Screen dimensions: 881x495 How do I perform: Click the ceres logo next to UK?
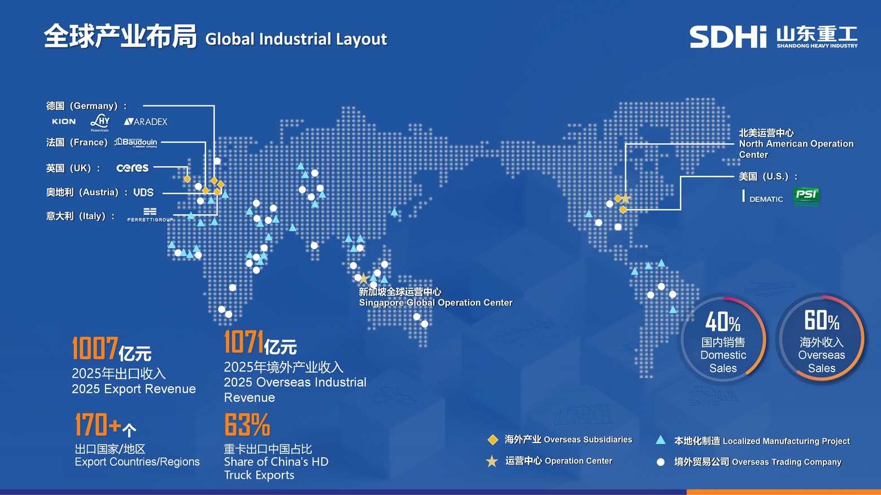coord(132,167)
